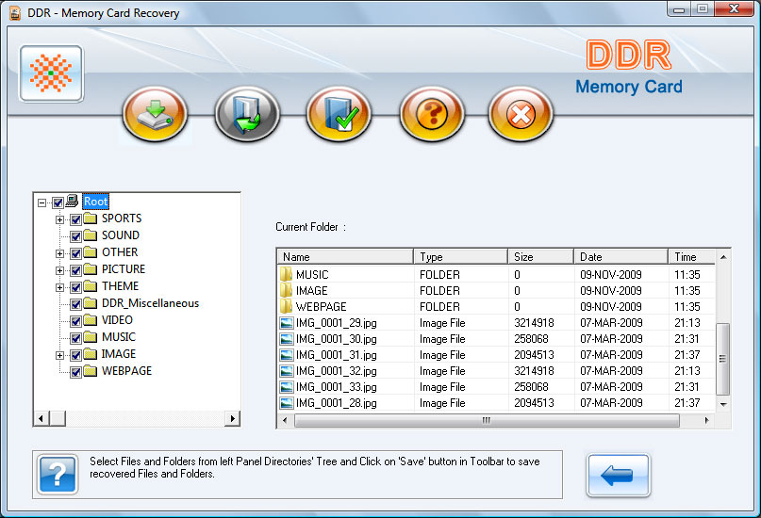Screen dimensions: 761x518
Task: Click size value 3214918 of IMG_0001_29.jpg
Action: pos(534,323)
